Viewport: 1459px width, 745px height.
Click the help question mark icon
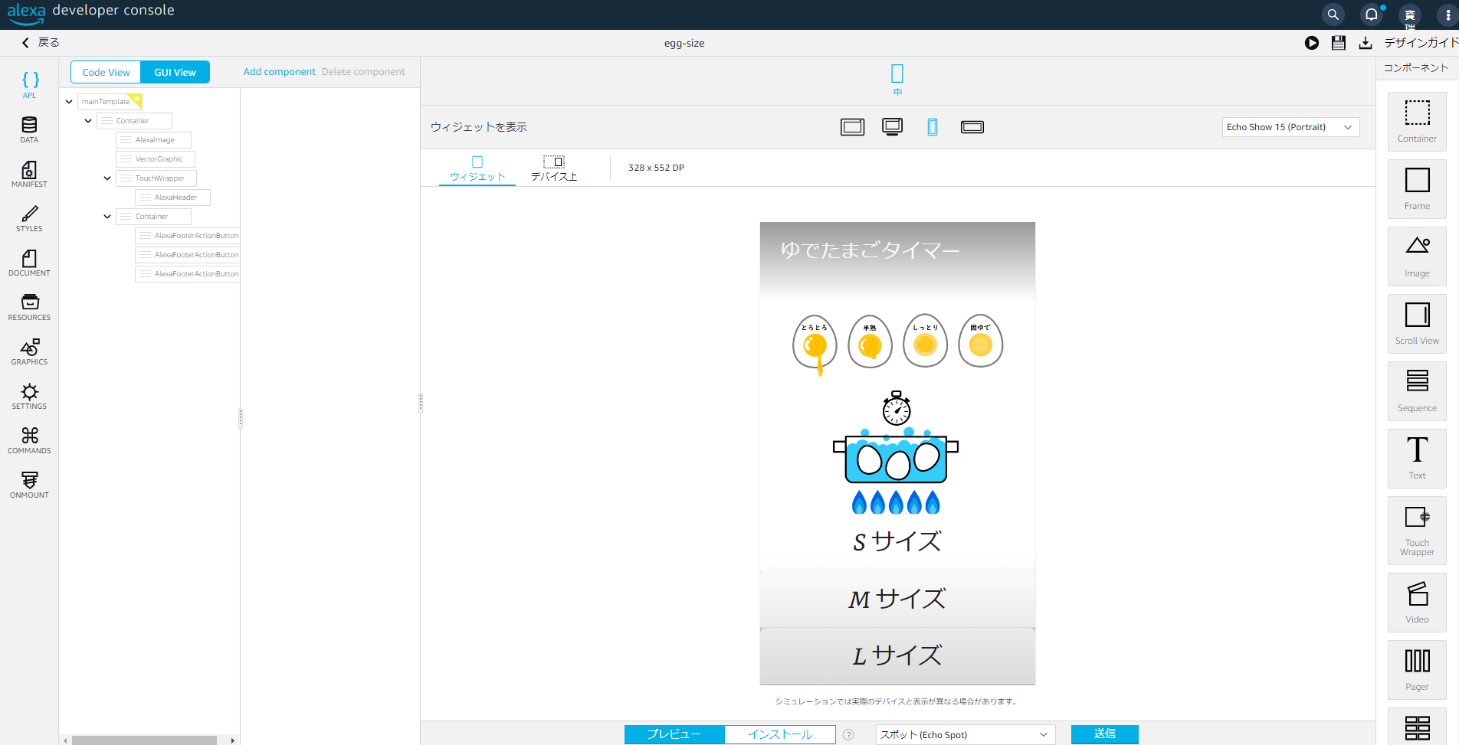coord(848,734)
